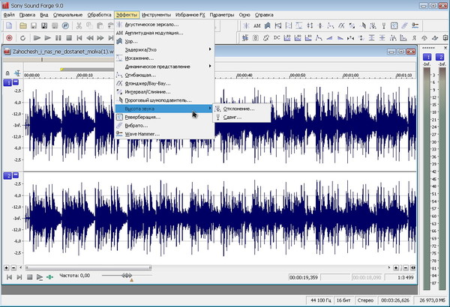Click Reverse (Я) toolbar icon

click(x=414, y=38)
